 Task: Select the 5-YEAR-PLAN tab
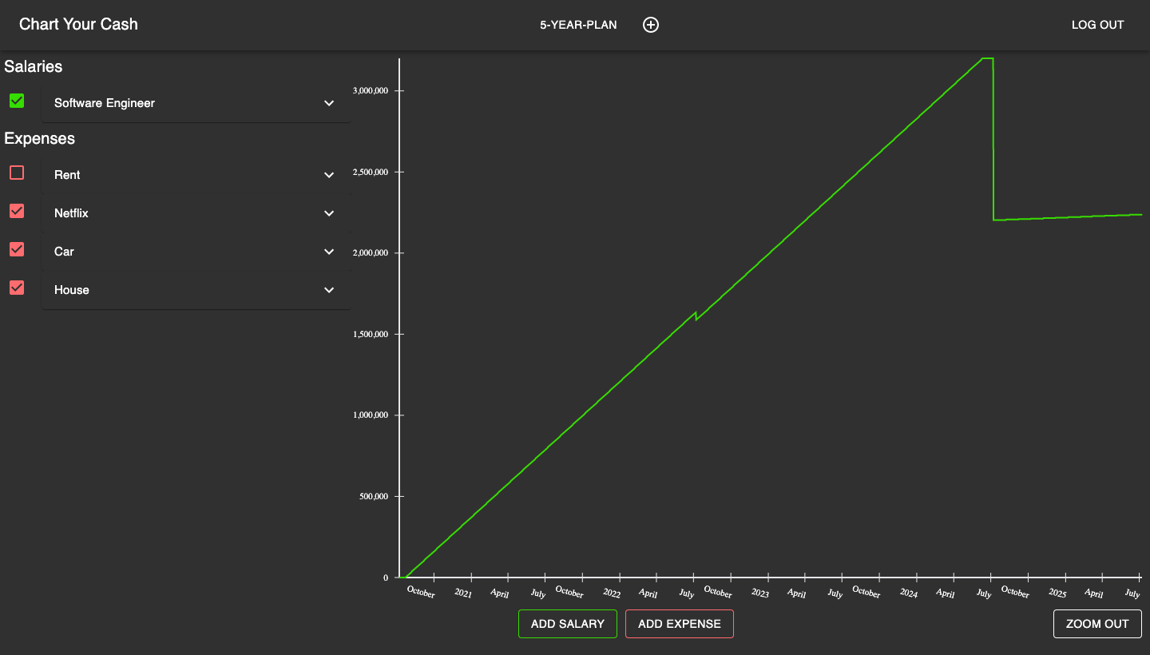coord(578,25)
